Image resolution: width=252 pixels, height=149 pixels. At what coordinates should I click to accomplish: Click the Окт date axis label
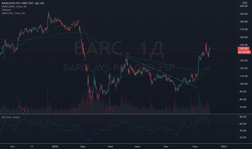click(x=12, y=146)
